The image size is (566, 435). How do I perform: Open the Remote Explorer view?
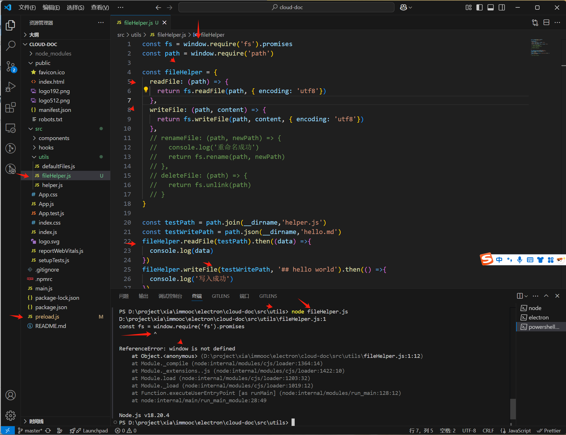coord(11,128)
